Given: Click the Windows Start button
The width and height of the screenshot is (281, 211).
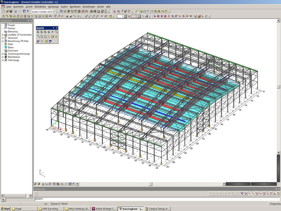Looking at the screenshot, I should [5, 209].
